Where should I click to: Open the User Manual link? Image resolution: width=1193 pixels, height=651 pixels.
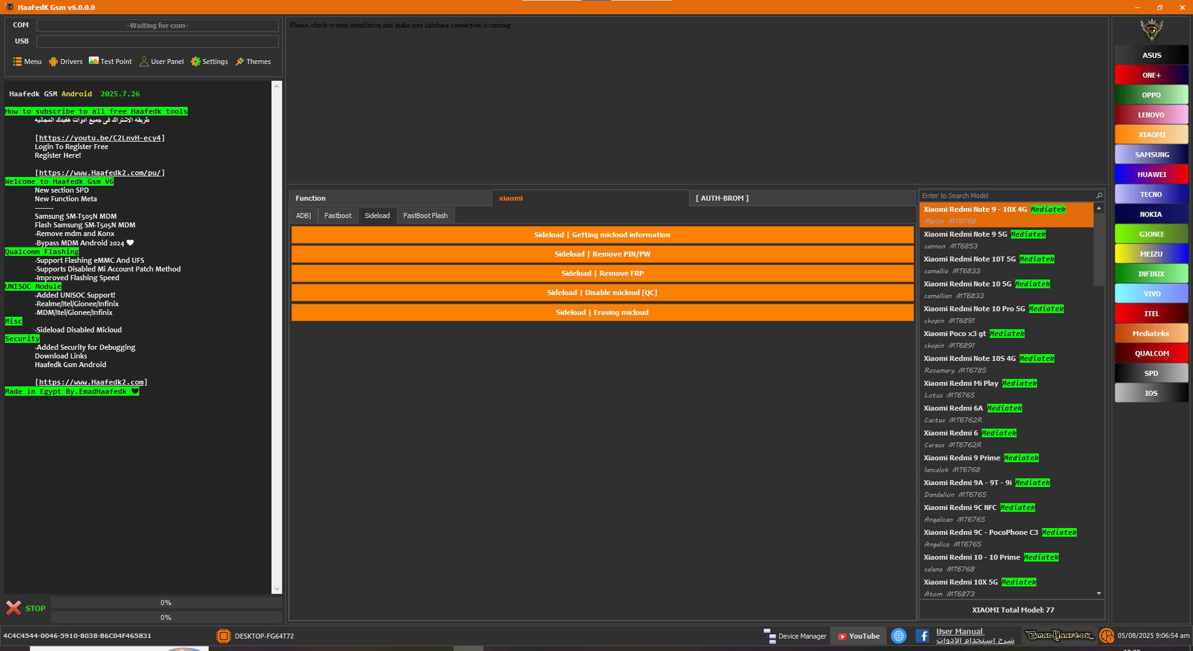pyautogui.click(x=959, y=631)
